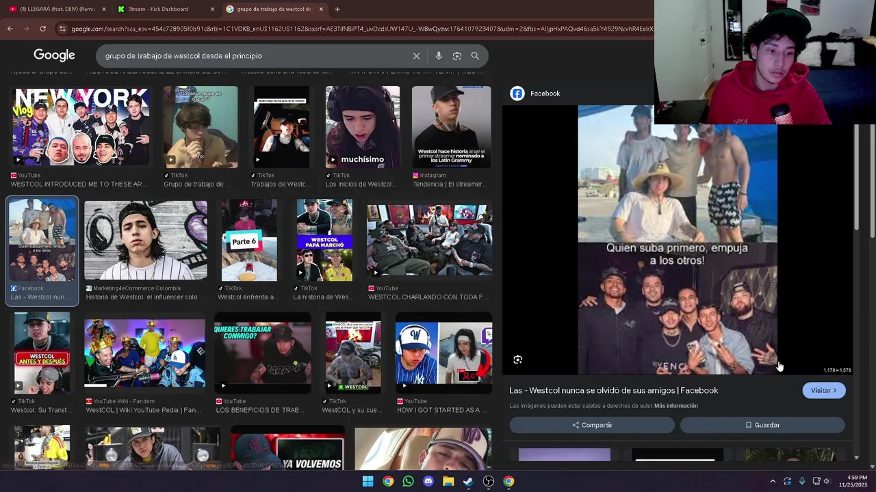Image resolution: width=876 pixels, height=492 pixels.
Task: Open Discord from taskbar
Action: (x=428, y=481)
